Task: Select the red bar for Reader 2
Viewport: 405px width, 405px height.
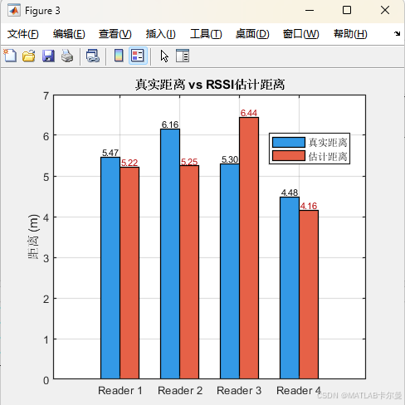Action: [x=189, y=272]
